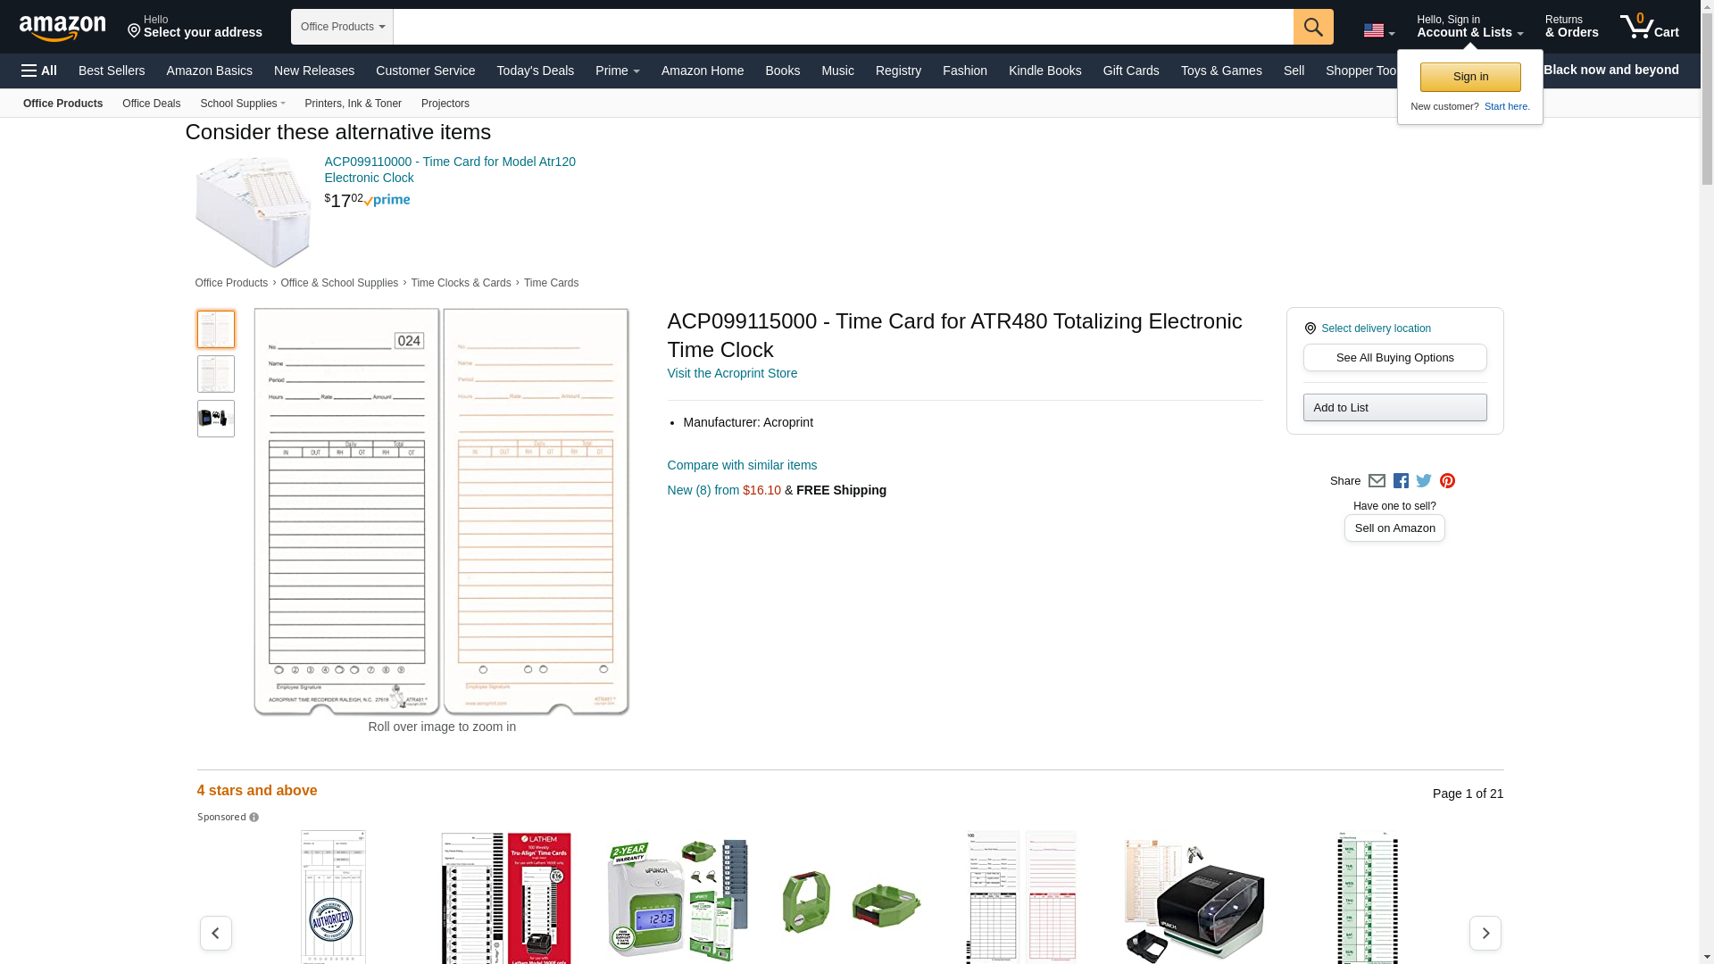Click the magnifying glass search button
The width and height of the screenshot is (1714, 964).
click(x=1313, y=27)
